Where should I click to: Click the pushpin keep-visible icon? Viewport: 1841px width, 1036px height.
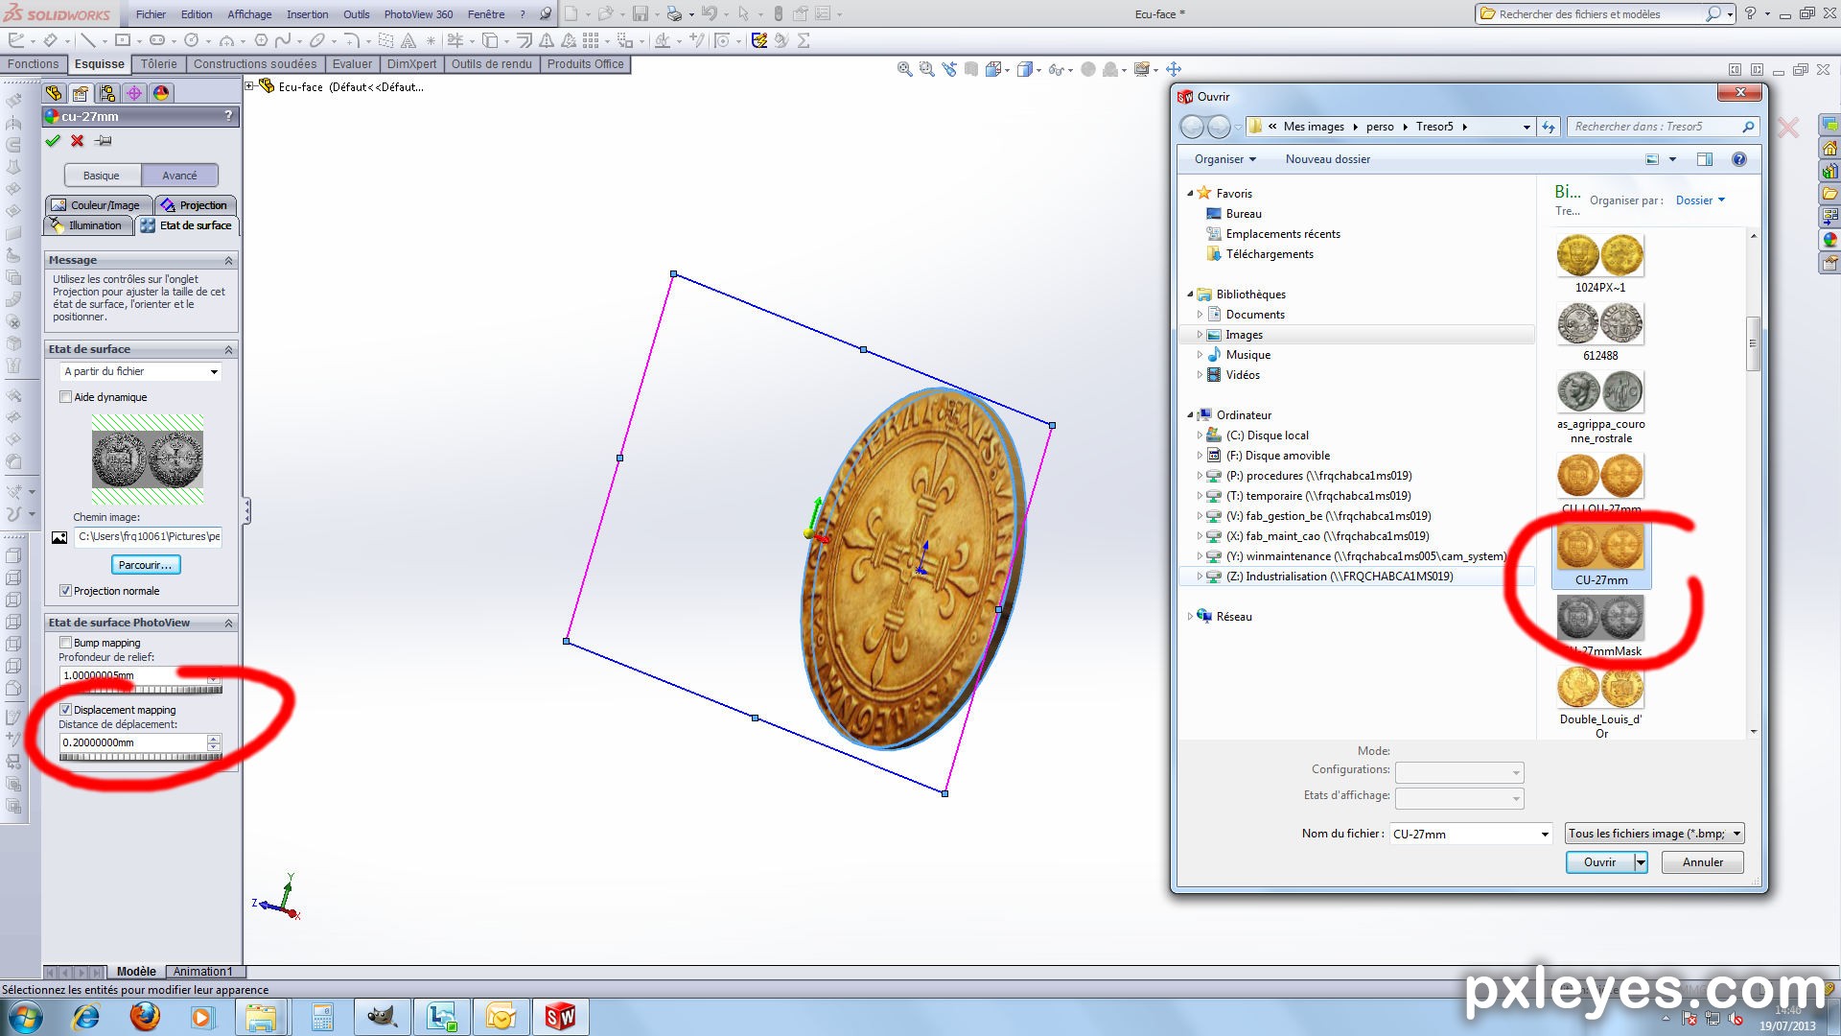pos(104,141)
